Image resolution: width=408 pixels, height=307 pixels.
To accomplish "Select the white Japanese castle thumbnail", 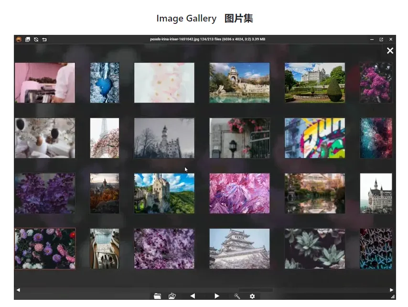I will point(240,249).
